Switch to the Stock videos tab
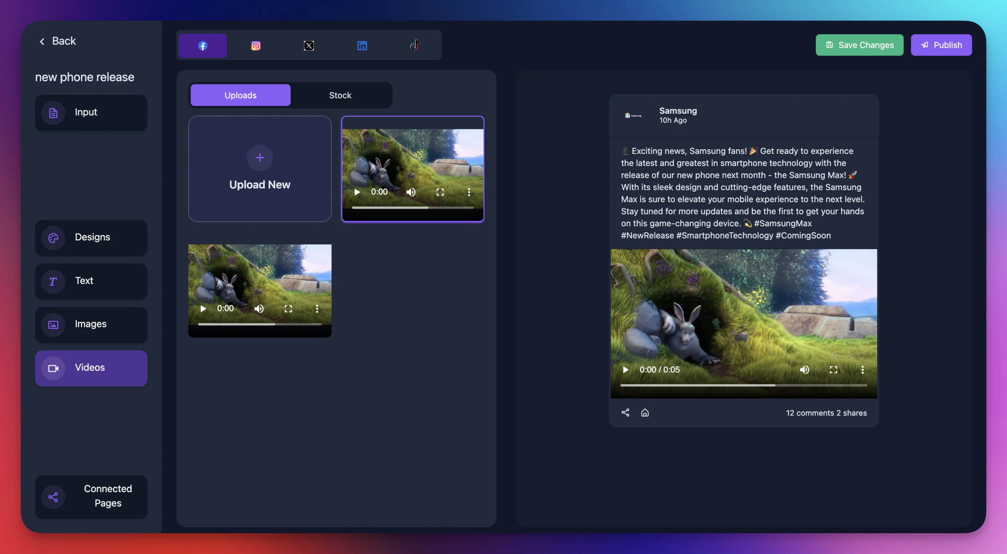 pos(340,95)
